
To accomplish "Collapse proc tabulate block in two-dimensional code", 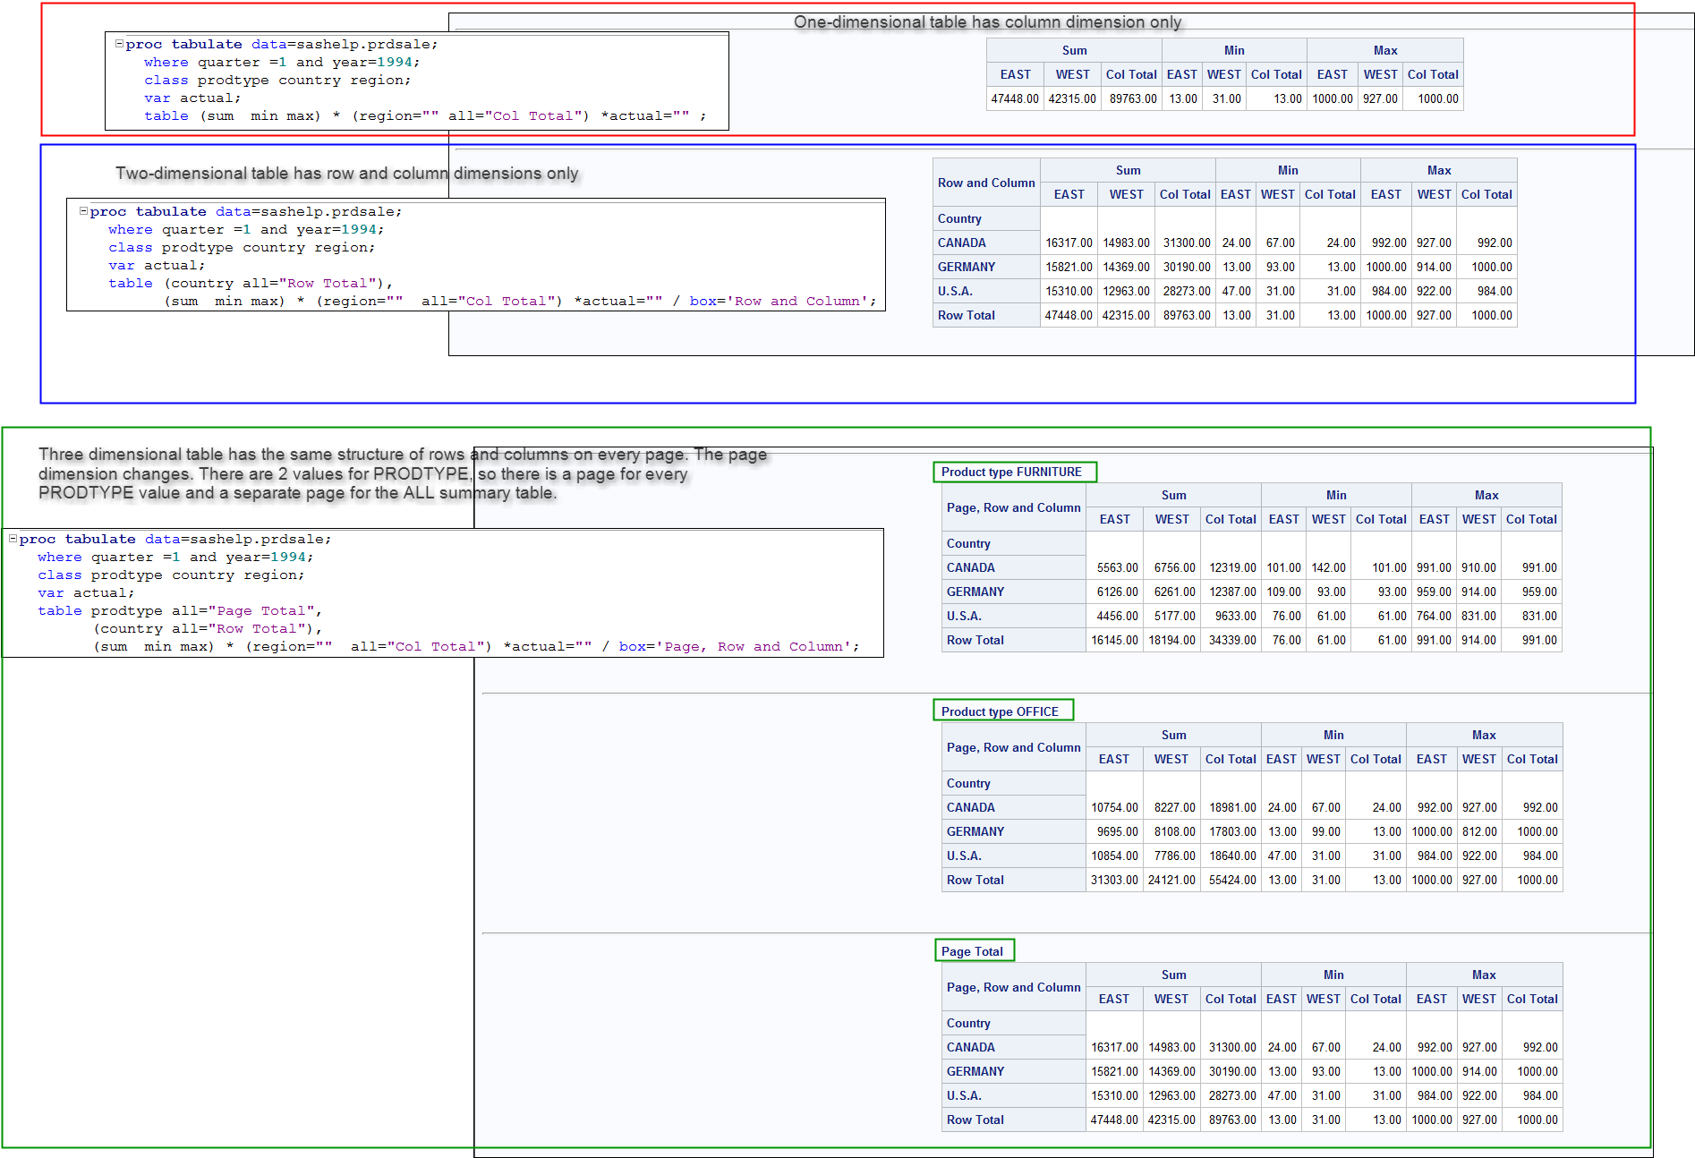I will 83,211.
